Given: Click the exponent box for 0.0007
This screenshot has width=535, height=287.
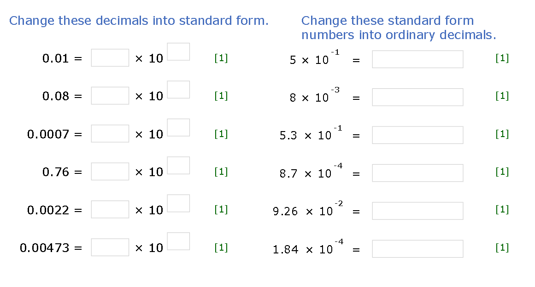Looking at the screenshot, I should [x=178, y=127].
